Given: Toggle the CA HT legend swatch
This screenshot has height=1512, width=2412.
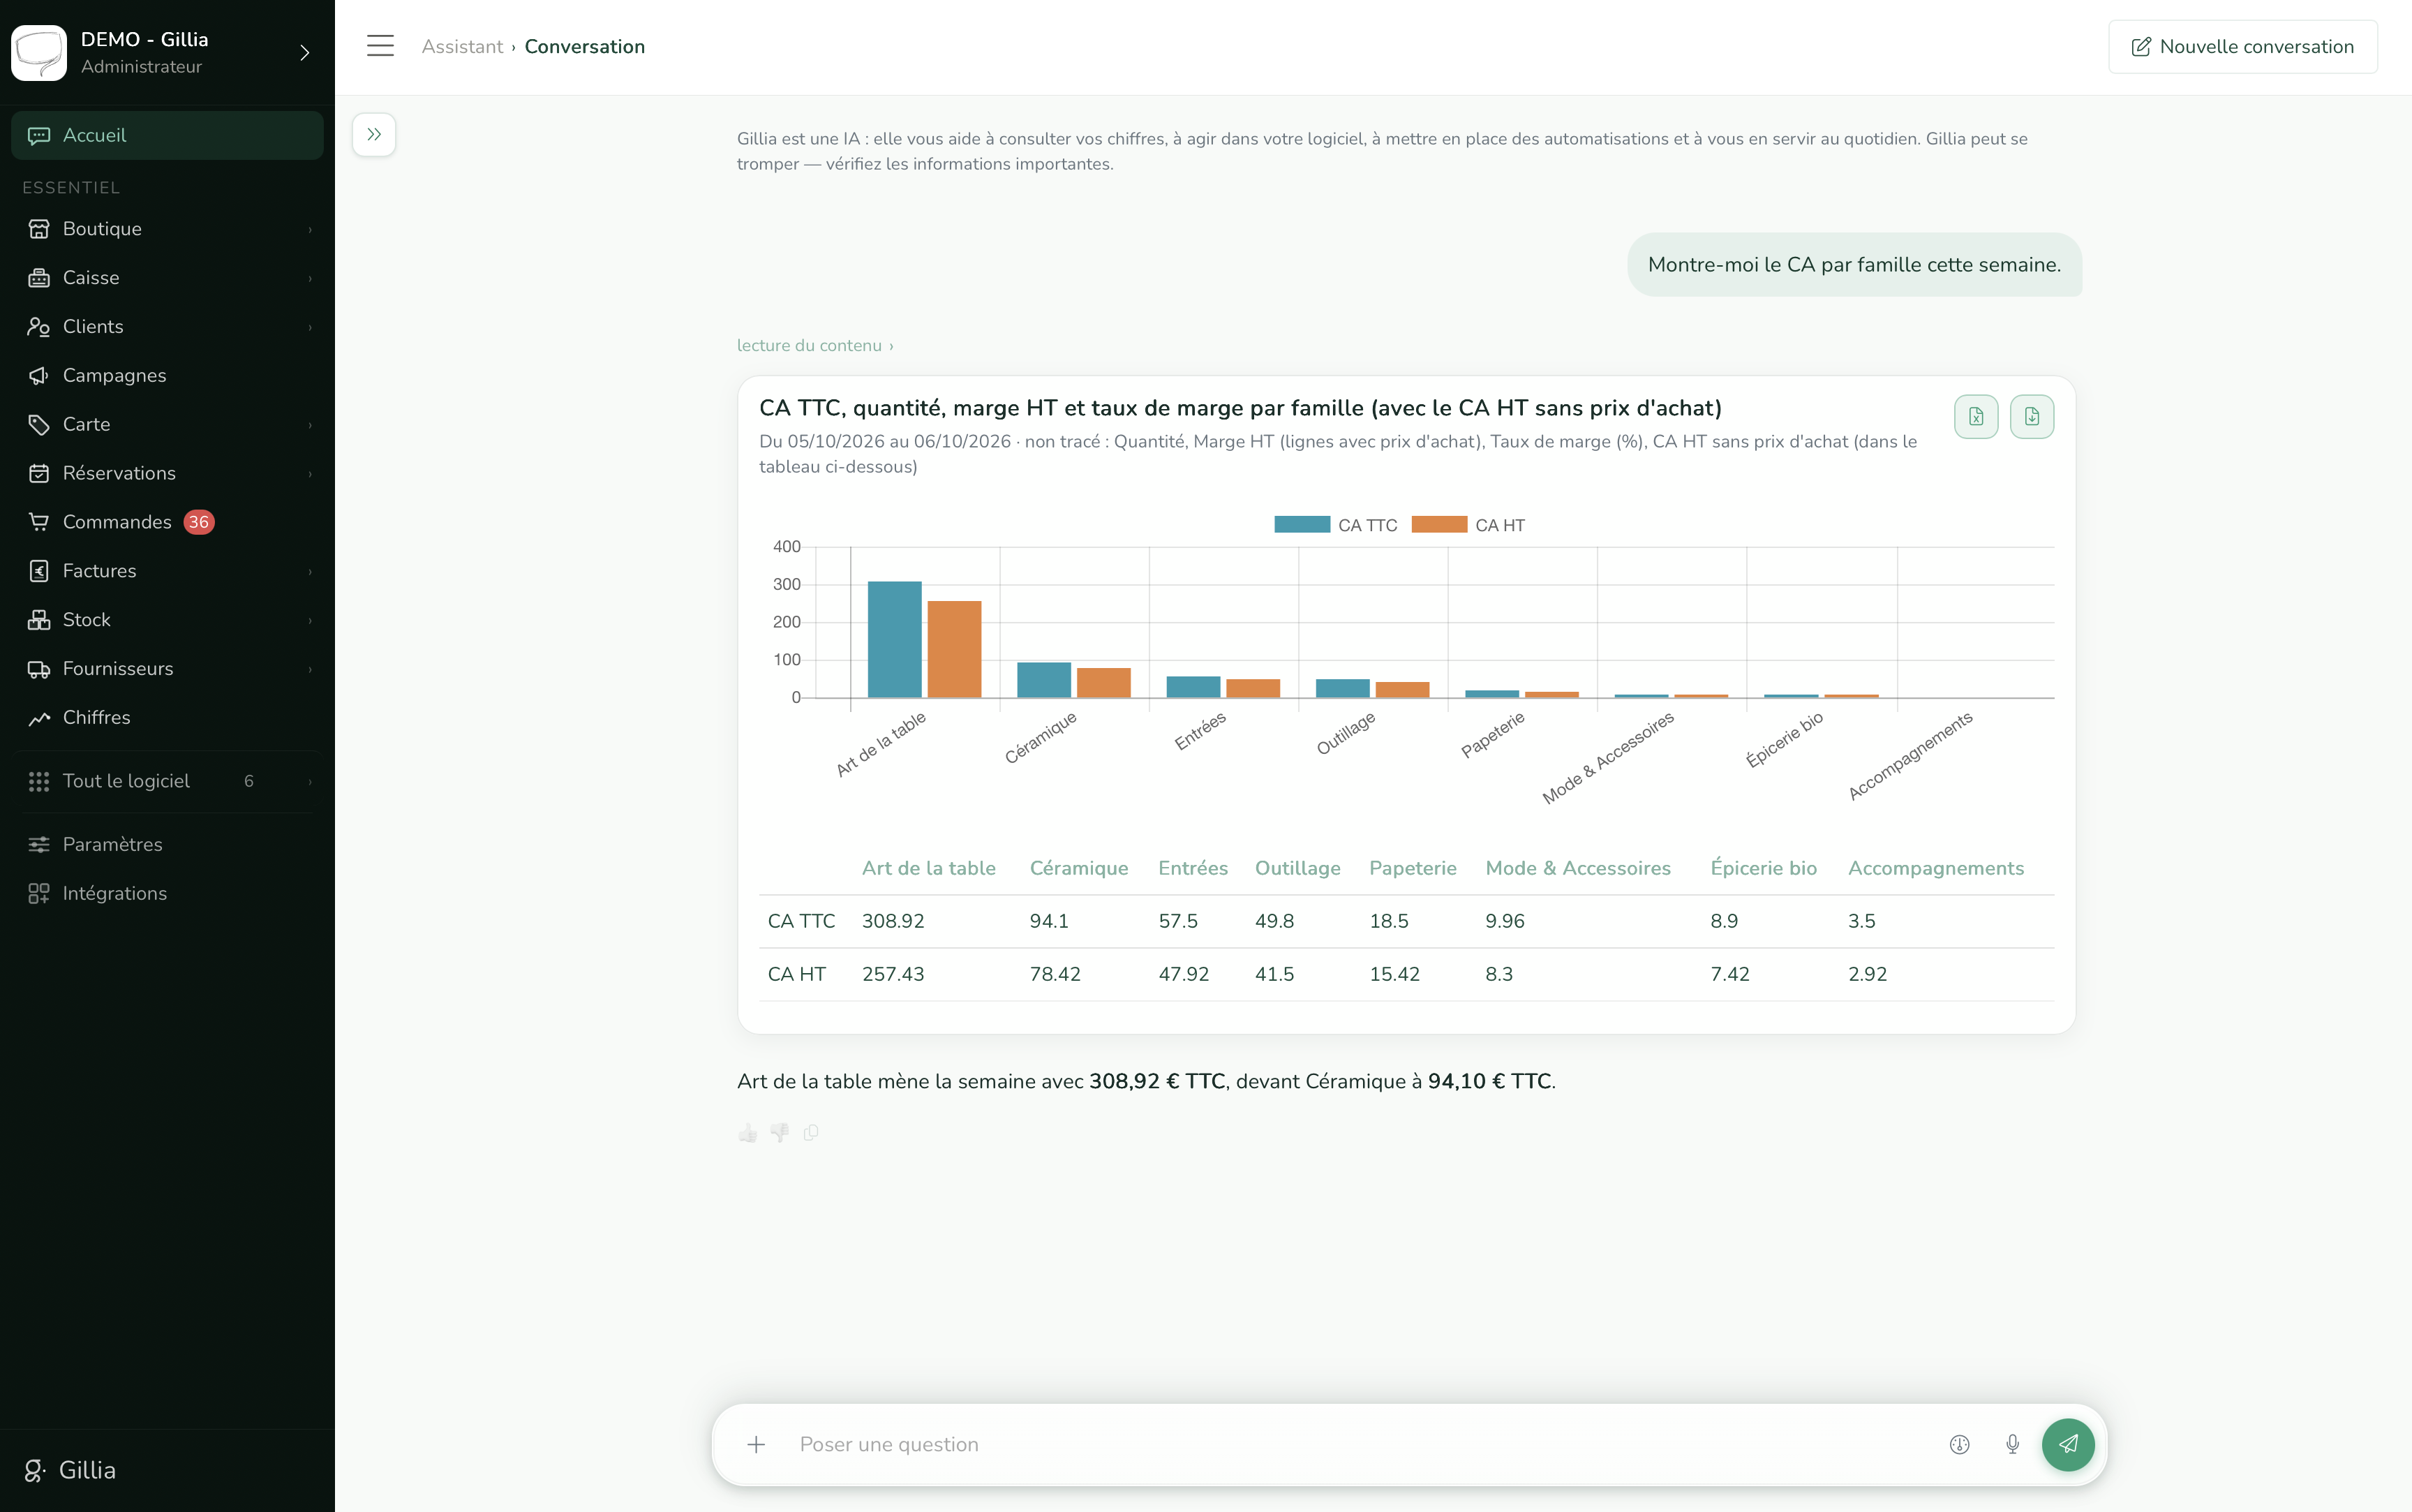Looking at the screenshot, I should coord(1438,524).
